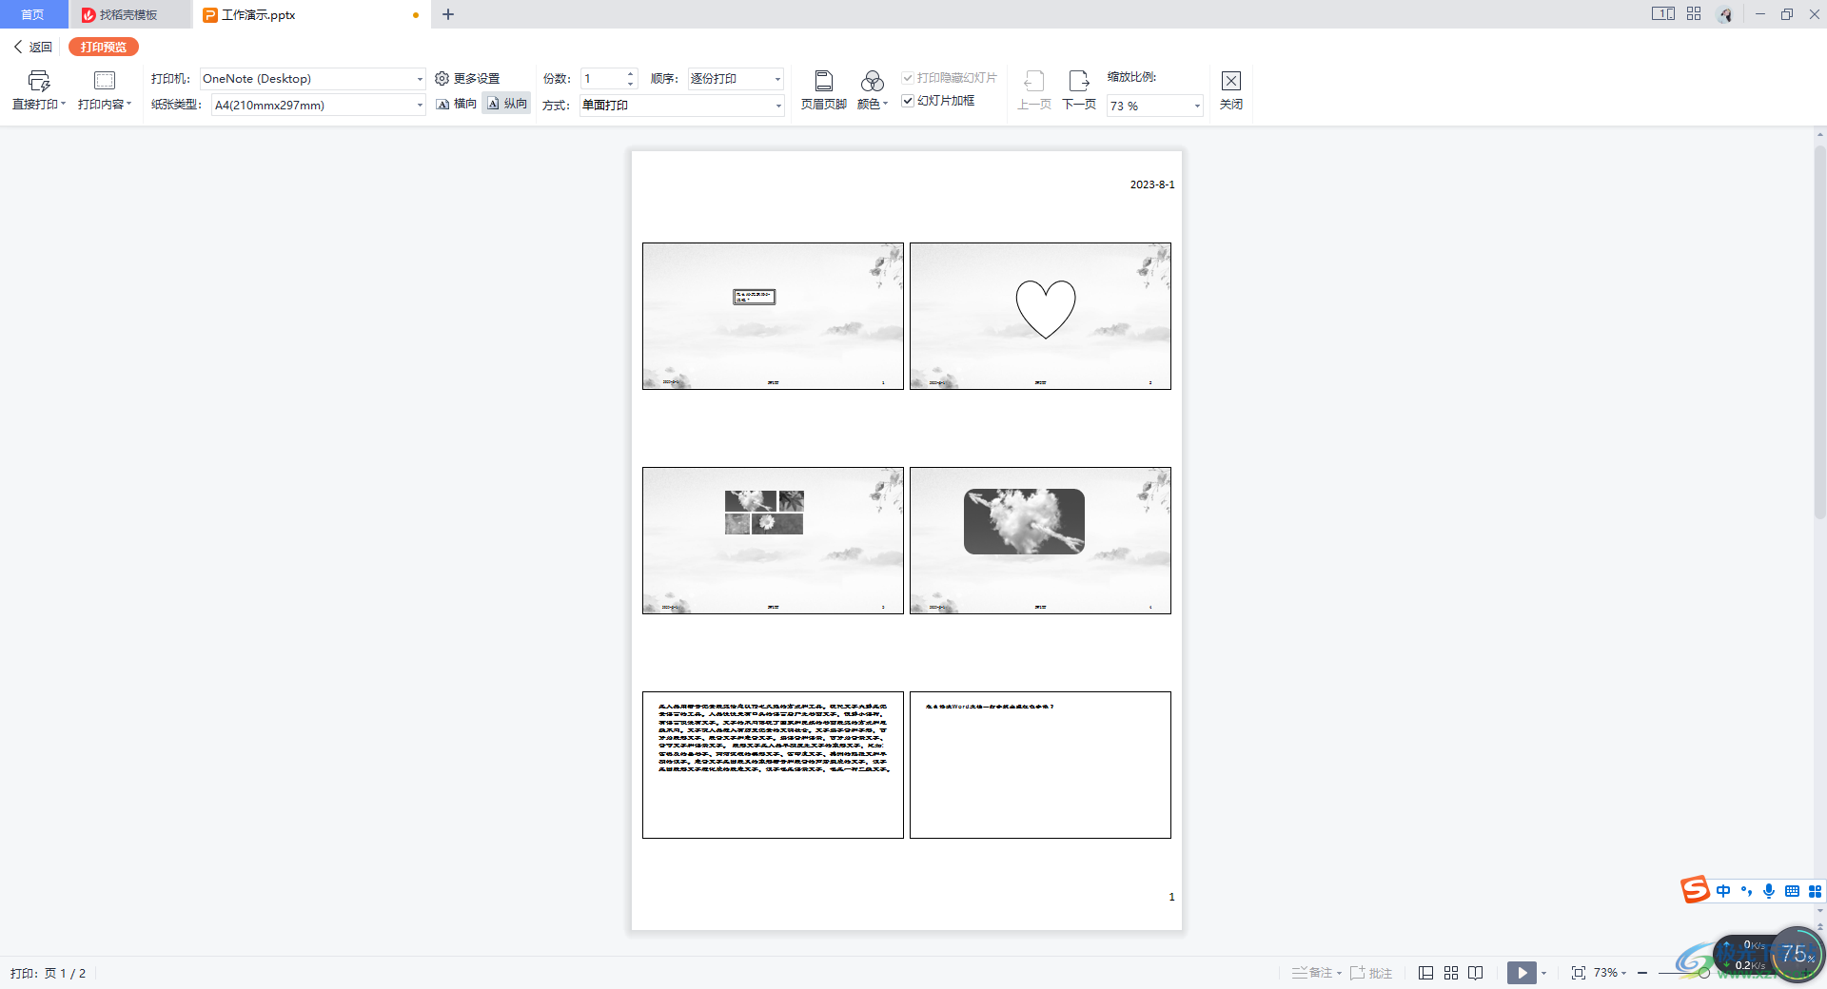The image size is (1827, 989).
Task: Open the printer dropdown showing OneNote (Desktop)
Action: 312,79
